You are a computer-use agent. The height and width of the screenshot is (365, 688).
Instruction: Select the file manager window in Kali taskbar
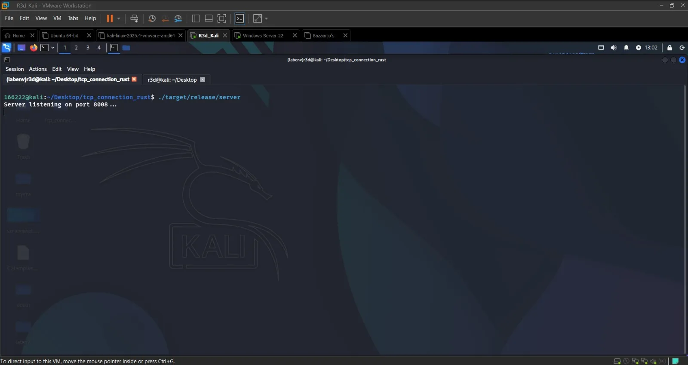pos(126,48)
